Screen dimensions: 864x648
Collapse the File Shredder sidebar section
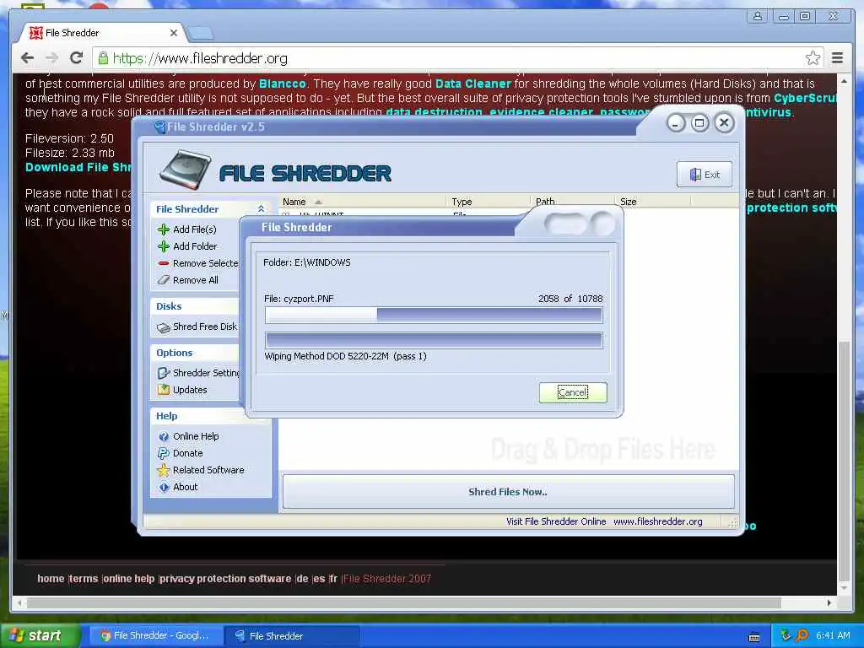click(261, 209)
